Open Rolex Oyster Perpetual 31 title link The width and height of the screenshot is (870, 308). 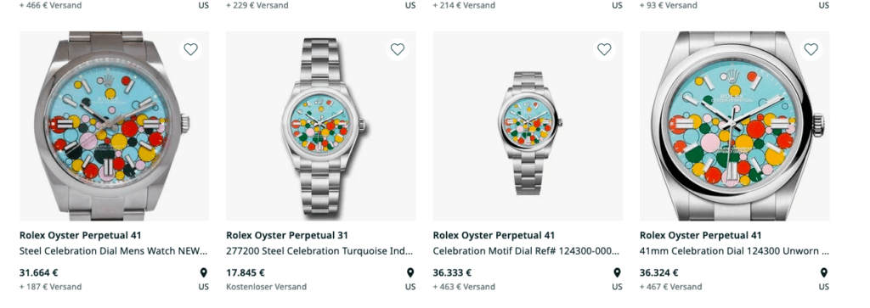(287, 235)
